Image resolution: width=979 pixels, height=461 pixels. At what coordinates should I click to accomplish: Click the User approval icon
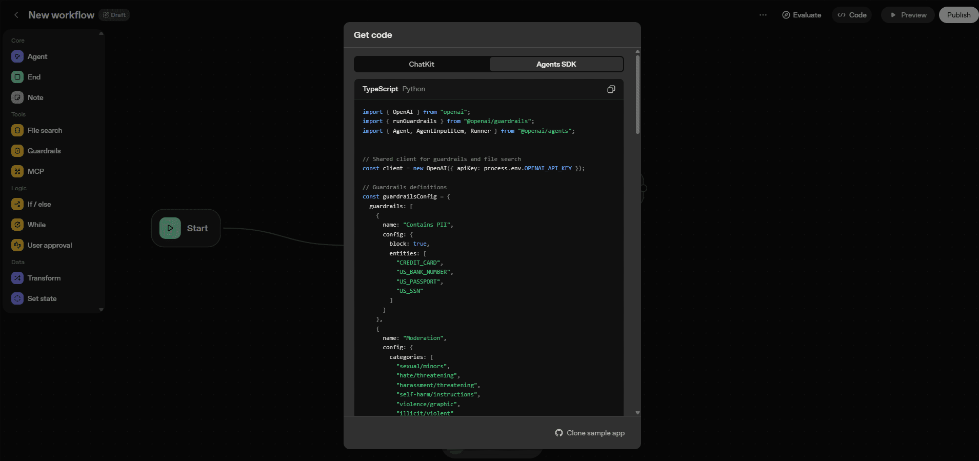tap(17, 245)
